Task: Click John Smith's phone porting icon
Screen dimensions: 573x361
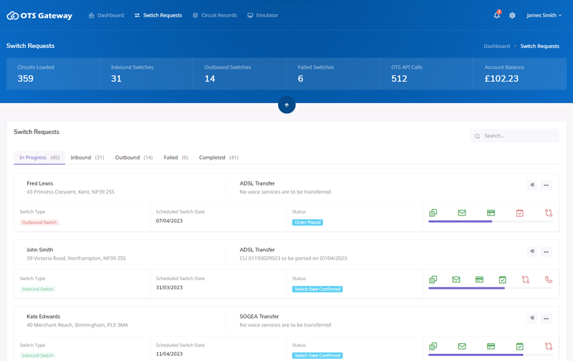Action: click(548, 279)
